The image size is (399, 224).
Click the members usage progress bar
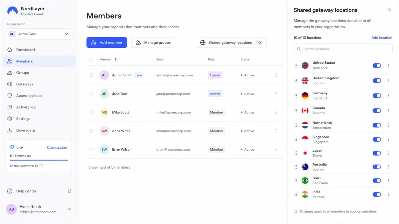(39, 160)
